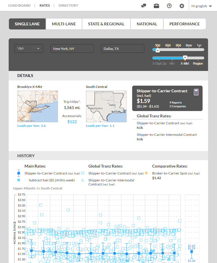Click the origin field New York, NY
The height and width of the screenshot is (263, 217).
click(x=72, y=48)
